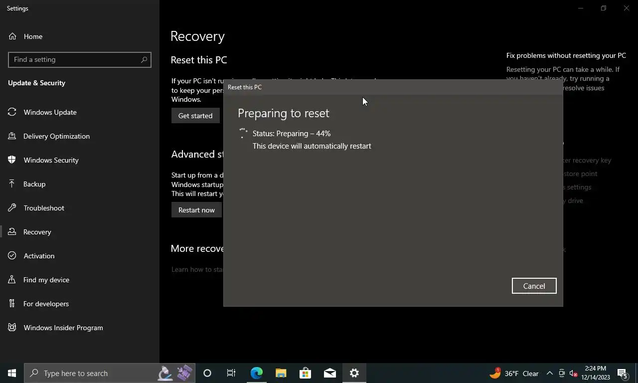Viewport: 638px width, 383px height.
Task: Click the Home label in sidebar
Action: pyautogui.click(x=33, y=36)
